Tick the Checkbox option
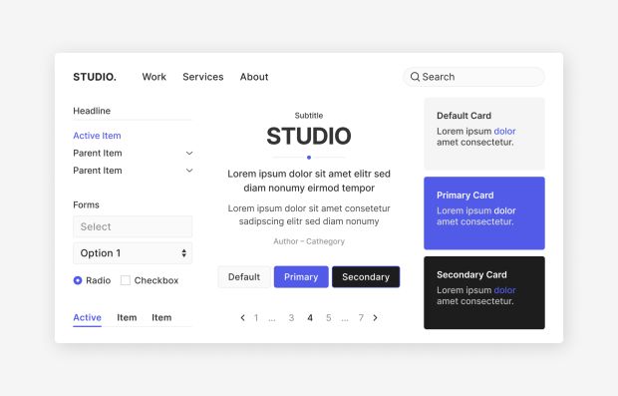The image size is (618, 396). [x=126, y=280]
